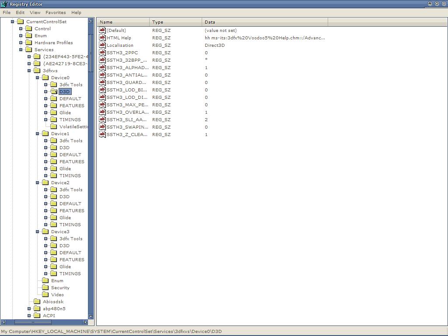Expand the Control key node
This screenshot has height=336, width=448.
(x=21, y=29)
